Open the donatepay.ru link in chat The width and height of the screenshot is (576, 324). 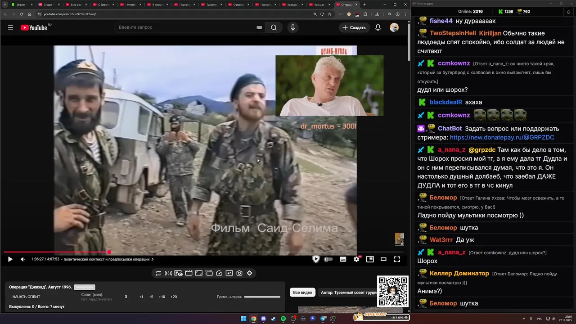tap(502, 137)
